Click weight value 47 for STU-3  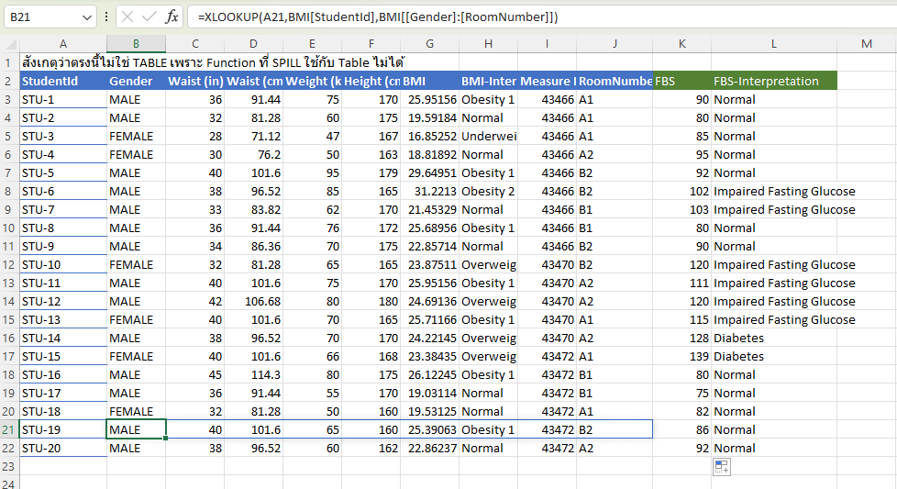313,136
